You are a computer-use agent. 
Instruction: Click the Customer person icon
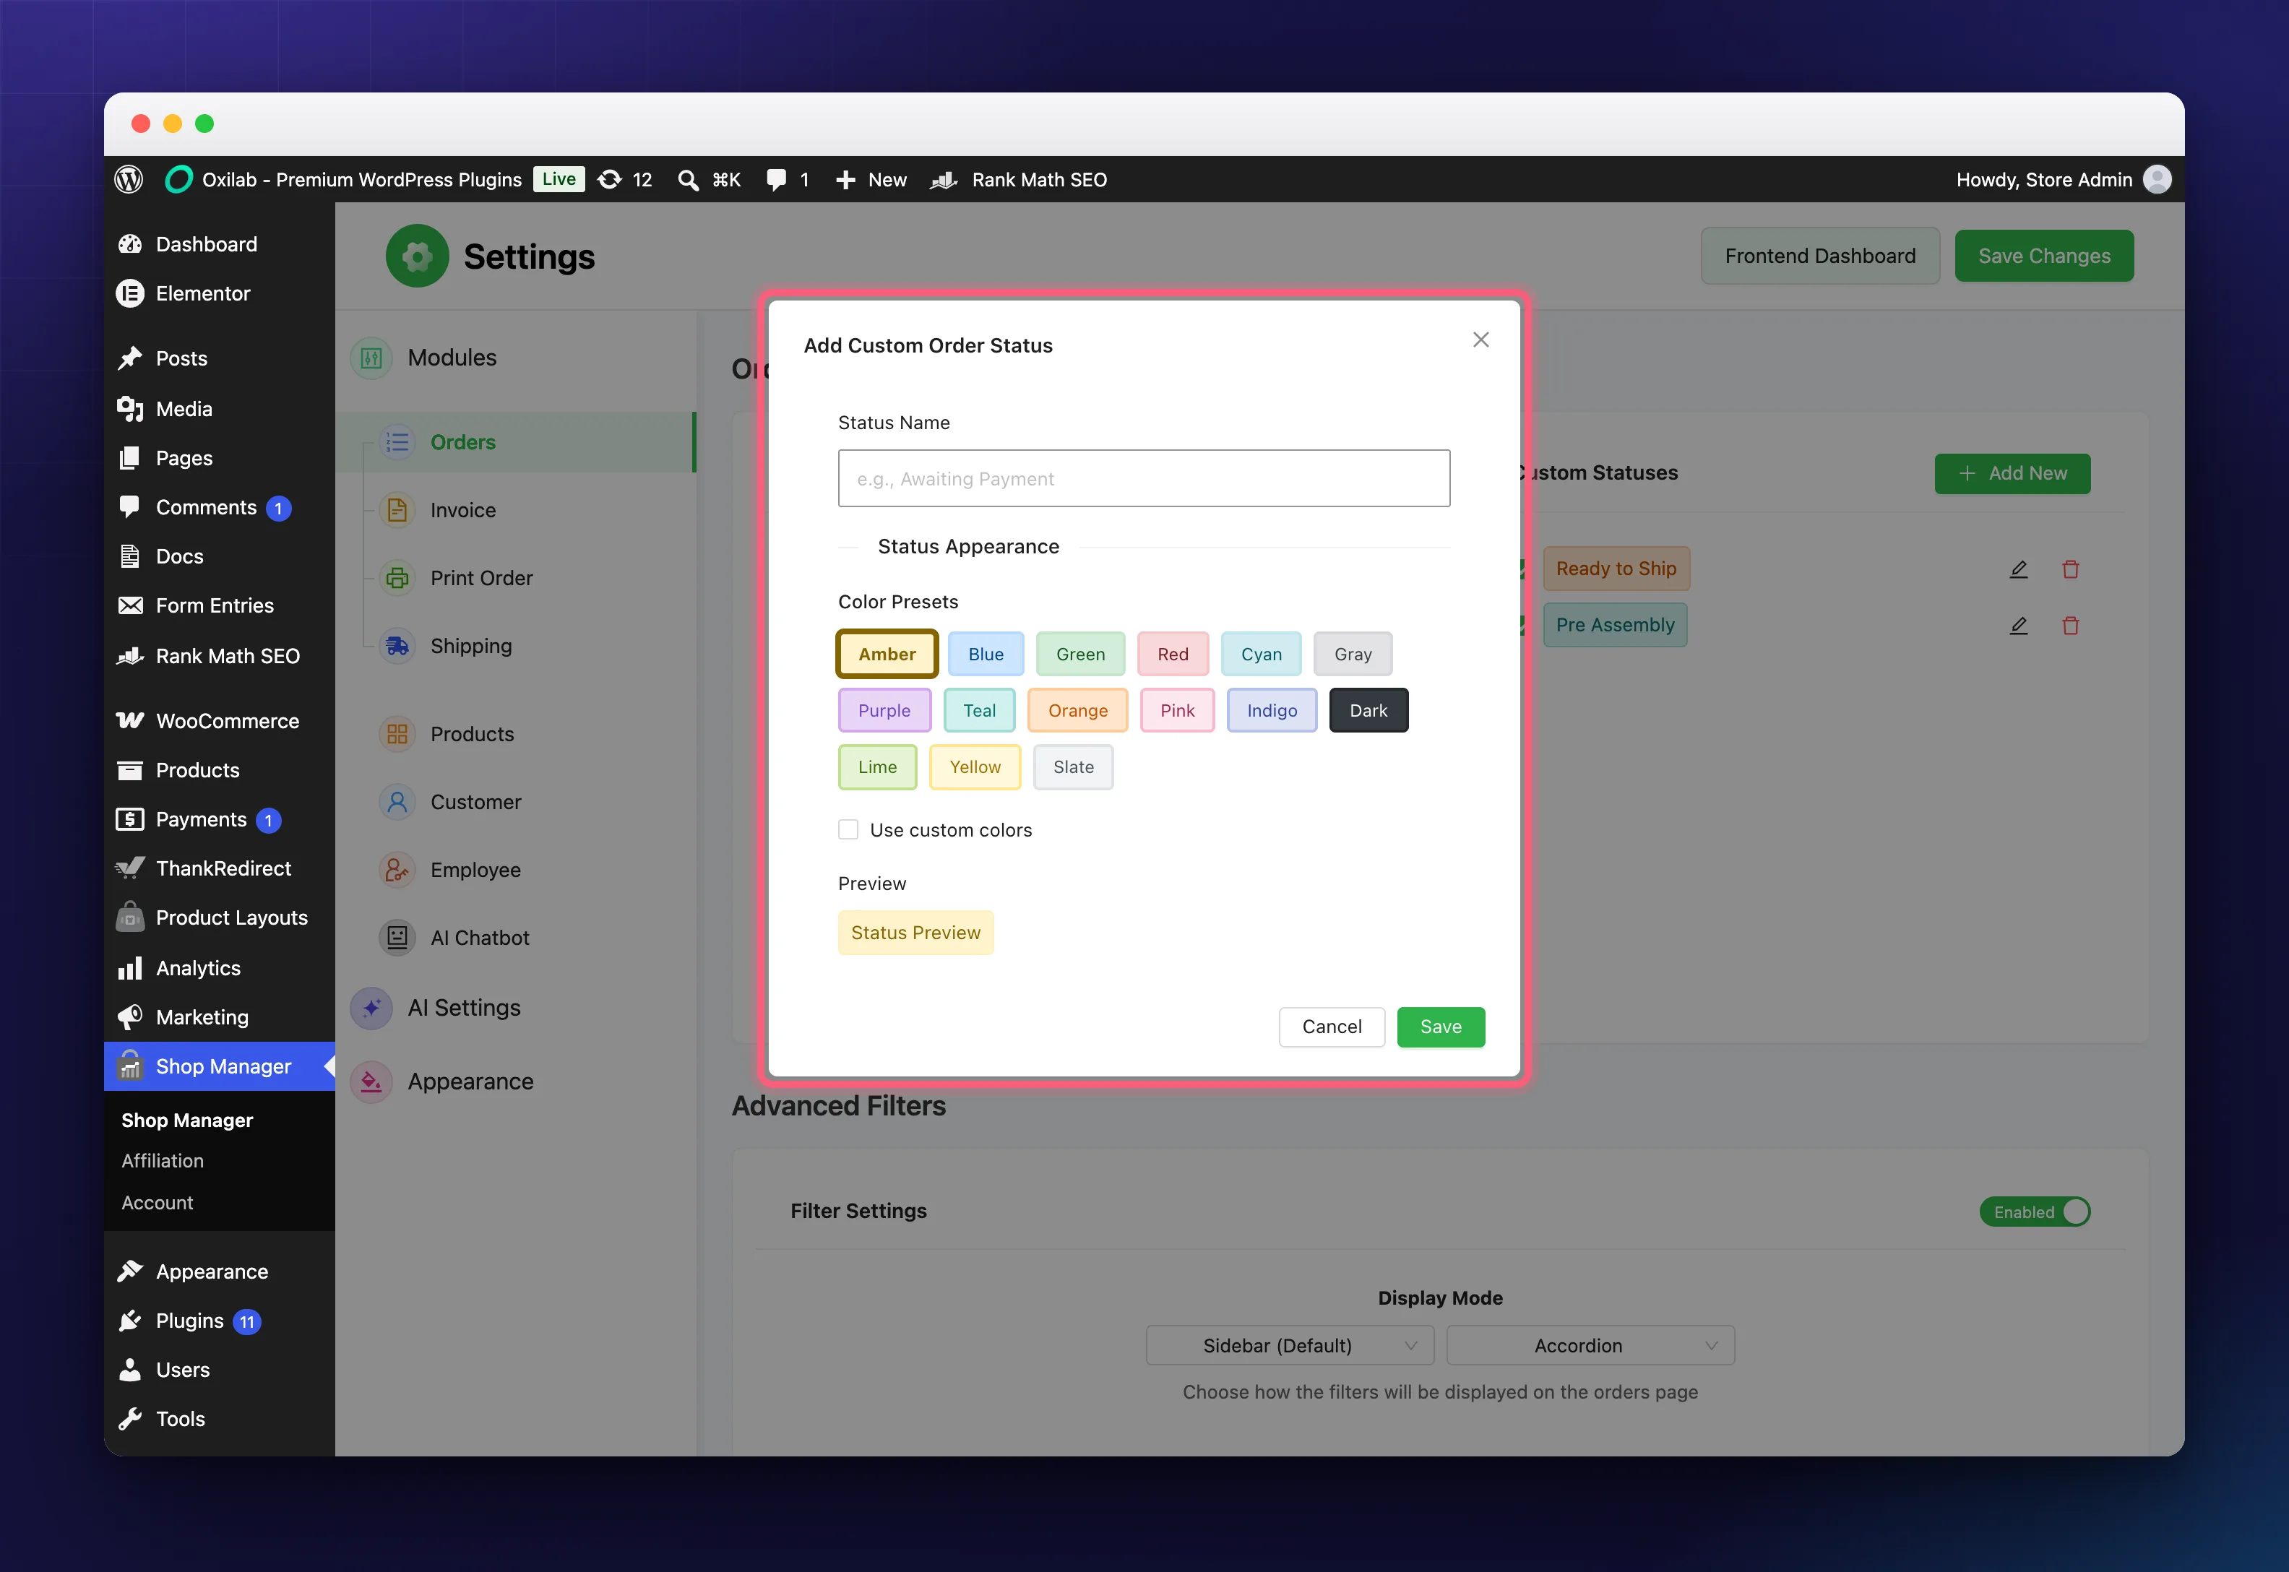pyautogui.click(x=397, y=802)
